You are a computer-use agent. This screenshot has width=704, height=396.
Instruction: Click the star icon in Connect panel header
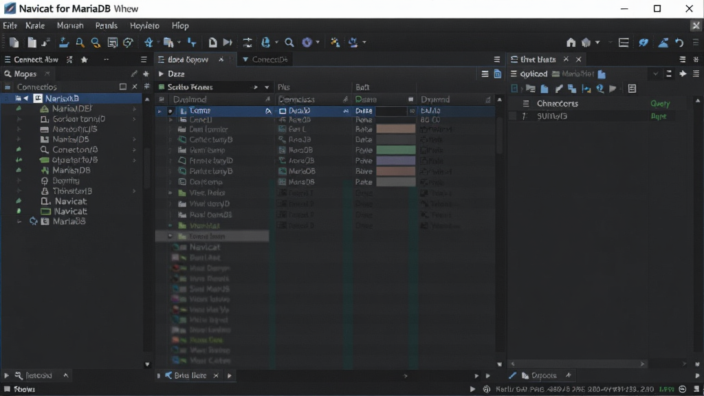(84, 59)
